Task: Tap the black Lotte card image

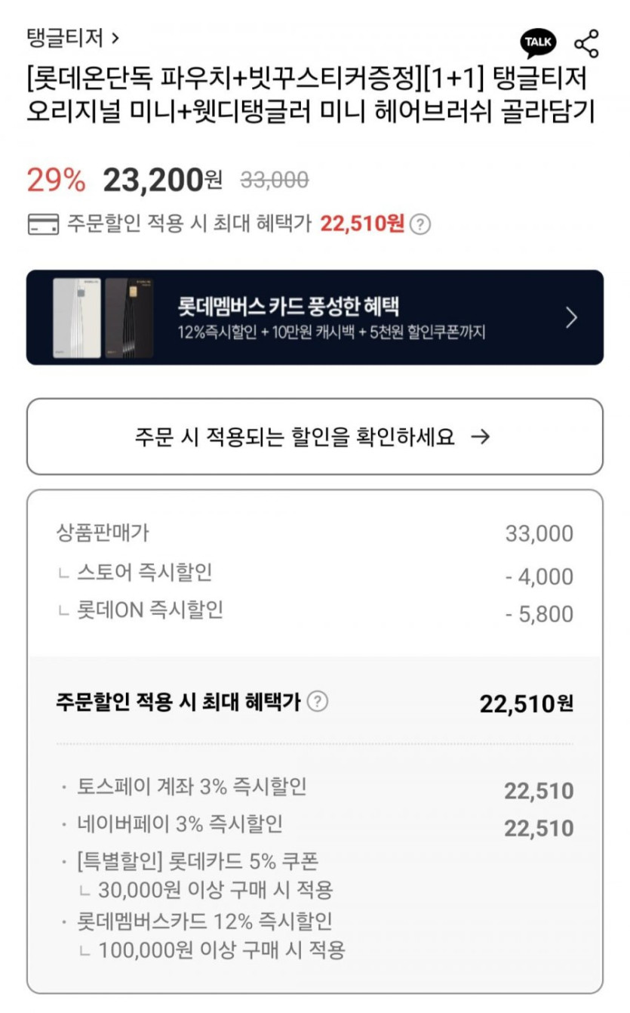Action: pyautogui.click(x=128, y=317)
